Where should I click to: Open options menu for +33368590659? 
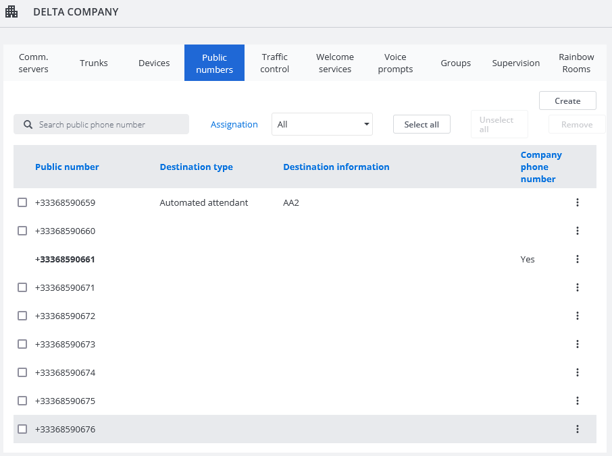[578, 202]
